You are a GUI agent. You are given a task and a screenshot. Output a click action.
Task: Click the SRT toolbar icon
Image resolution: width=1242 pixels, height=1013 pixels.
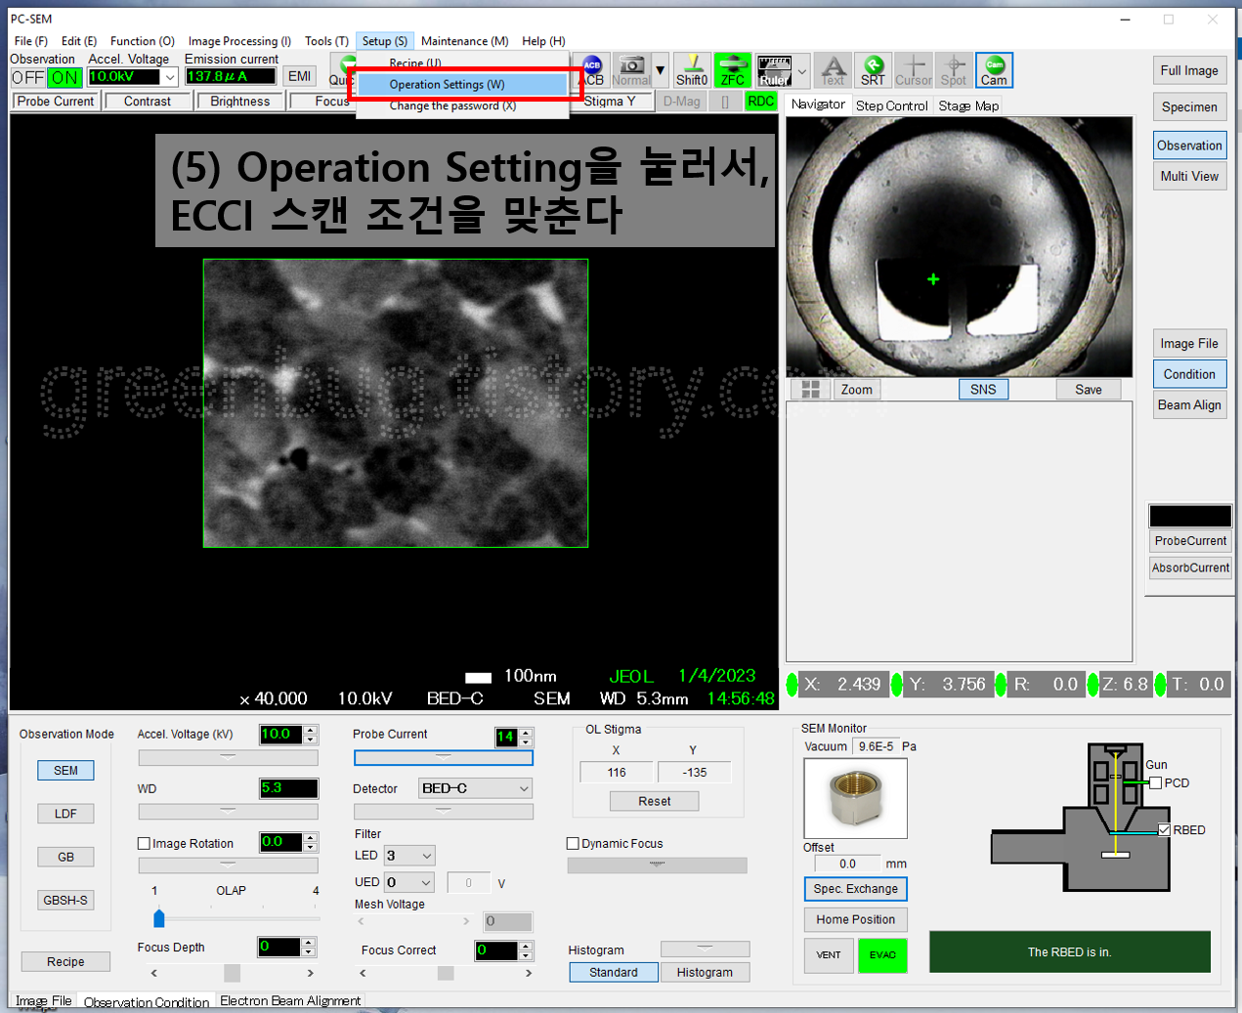coord(873,70)
